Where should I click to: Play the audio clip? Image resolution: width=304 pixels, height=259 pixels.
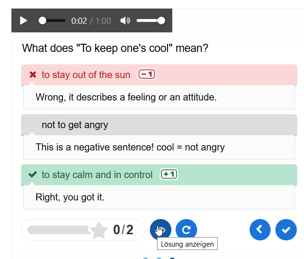[23, 20]
